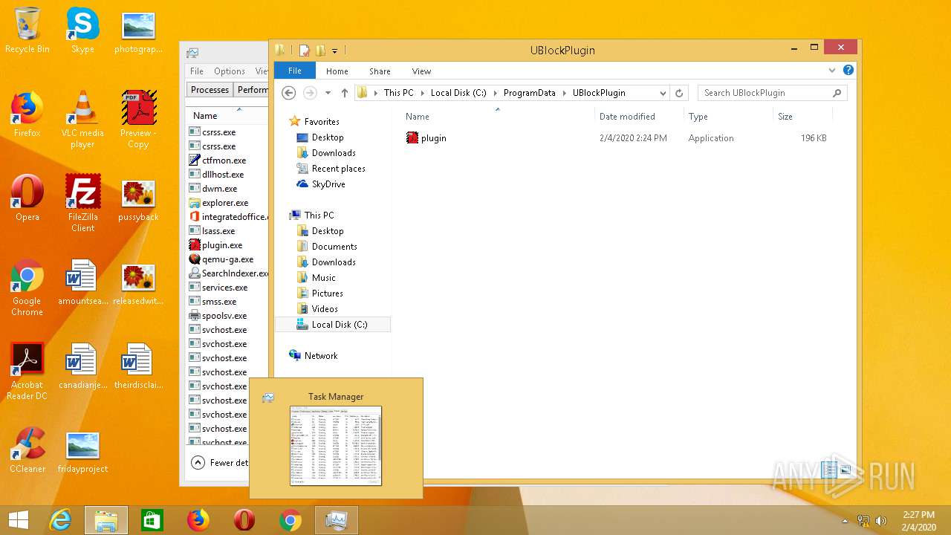Click Local Disk (C:) in address breadcrumb
This screenshot has height=535, width=951.
pos(458,93)
